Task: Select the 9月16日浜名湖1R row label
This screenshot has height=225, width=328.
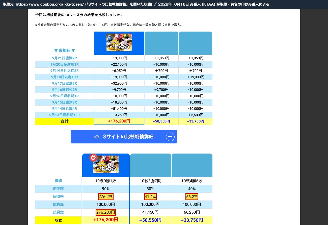Action: [x=65, y=96]
